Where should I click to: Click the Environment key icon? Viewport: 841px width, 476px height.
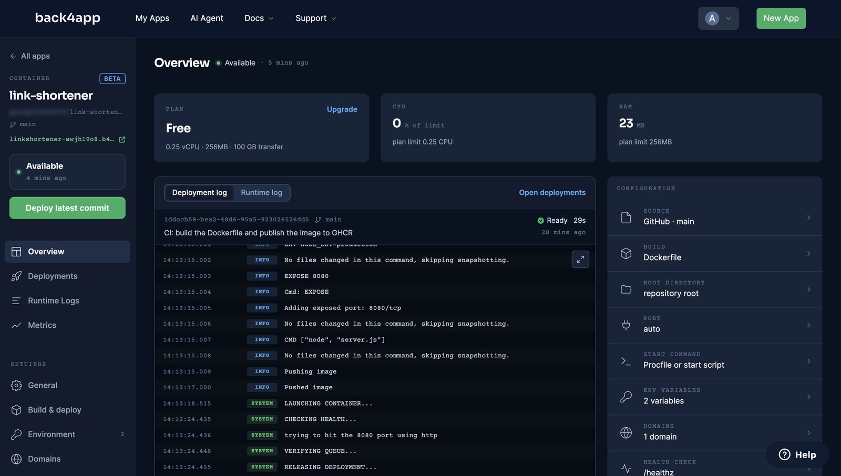(x=16, y=434)
